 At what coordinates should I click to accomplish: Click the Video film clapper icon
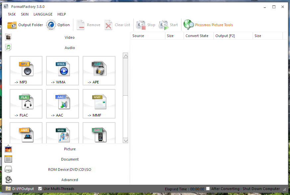click(8, 37)
